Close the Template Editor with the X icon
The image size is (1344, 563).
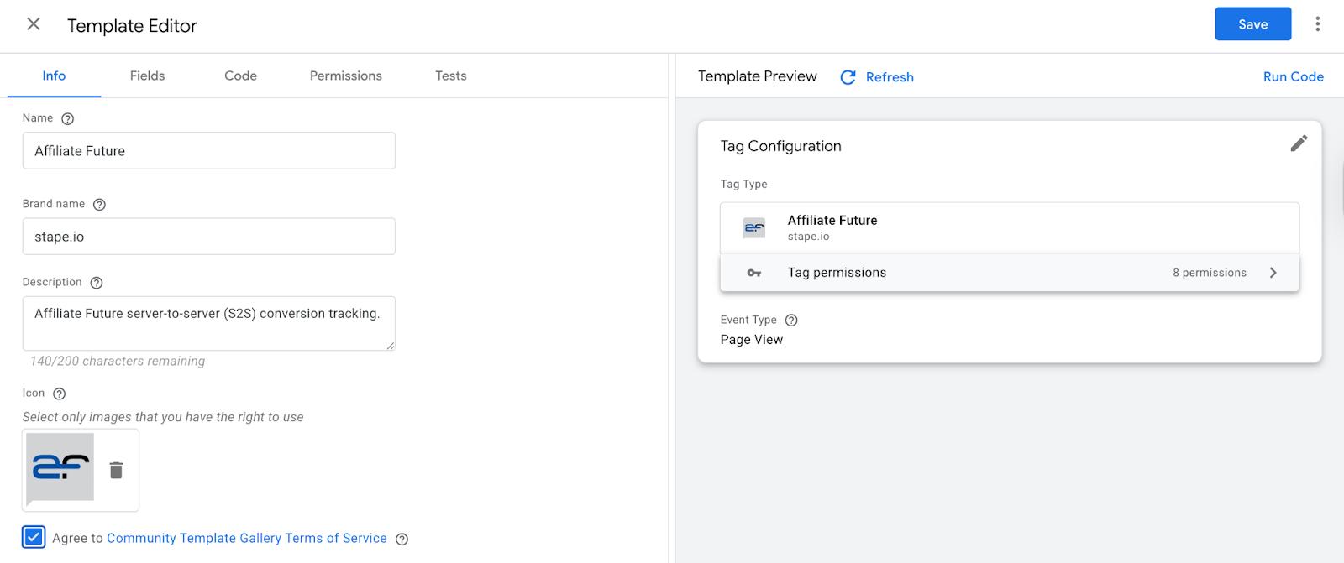[x=34, y=24]
